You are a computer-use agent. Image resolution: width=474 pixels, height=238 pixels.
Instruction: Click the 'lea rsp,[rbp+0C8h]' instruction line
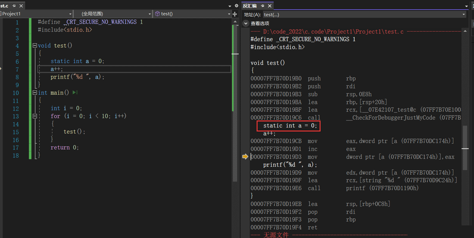pyautogui.click(x=321, y=204)
